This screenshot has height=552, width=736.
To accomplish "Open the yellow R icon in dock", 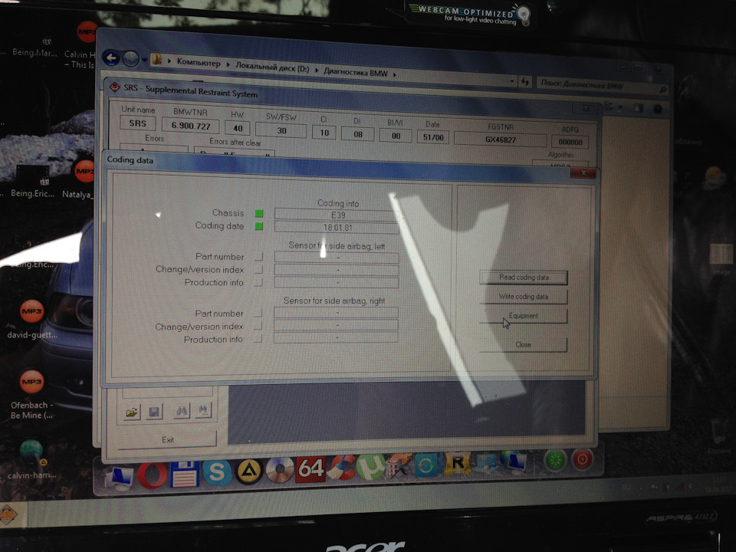I will pyautogui.click(x=457, y=464).
